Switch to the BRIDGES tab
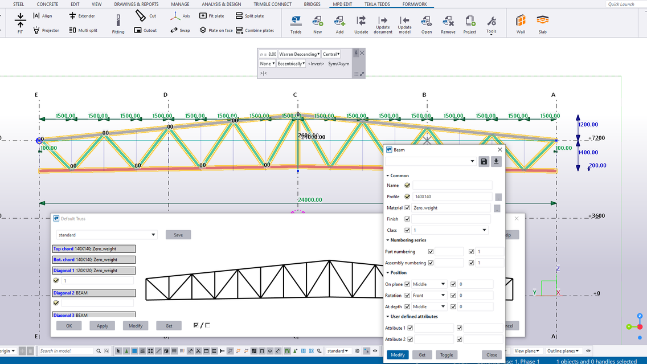Viewport: 647px width, 364px height. [x=312, y=4]
